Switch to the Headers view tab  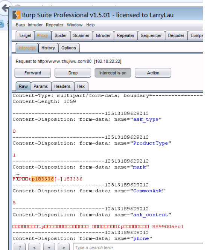tap(62, 86)
